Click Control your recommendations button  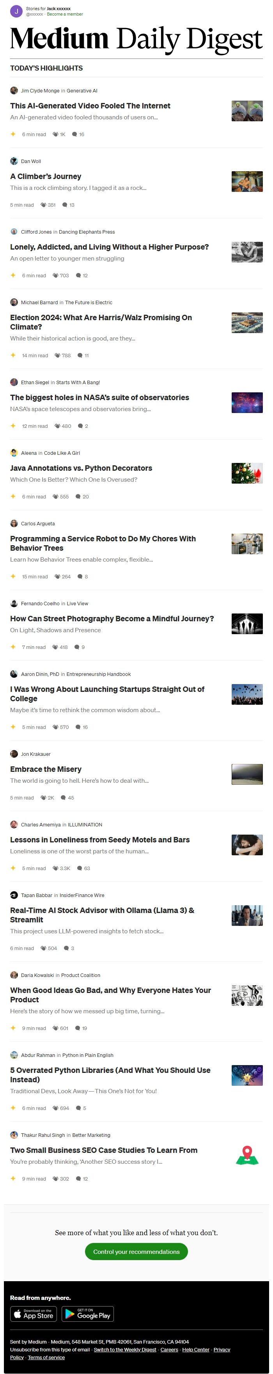(136, 1252)
